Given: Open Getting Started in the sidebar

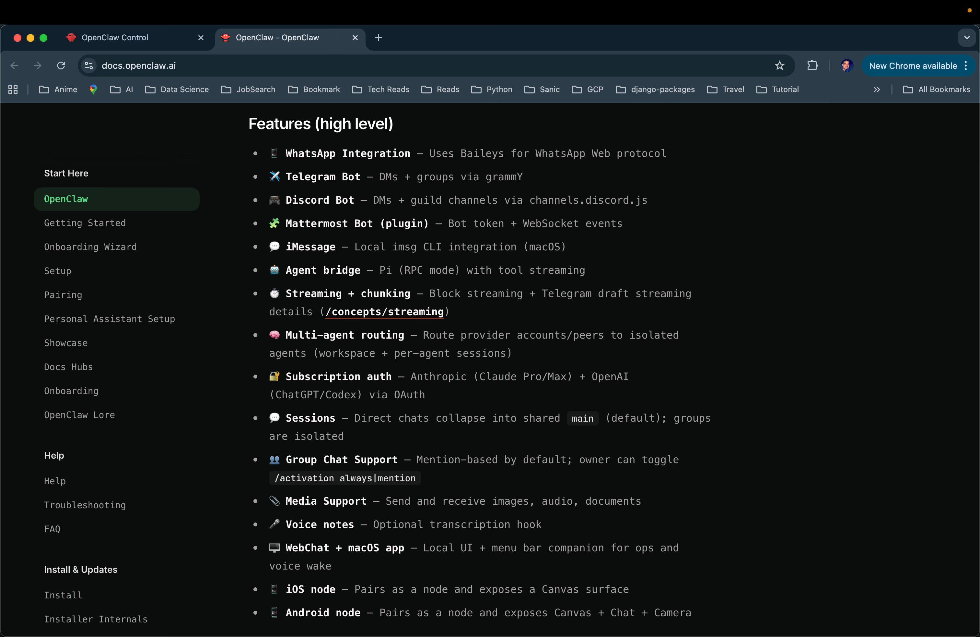Looking at the screenshot, I should pos(85,223).
